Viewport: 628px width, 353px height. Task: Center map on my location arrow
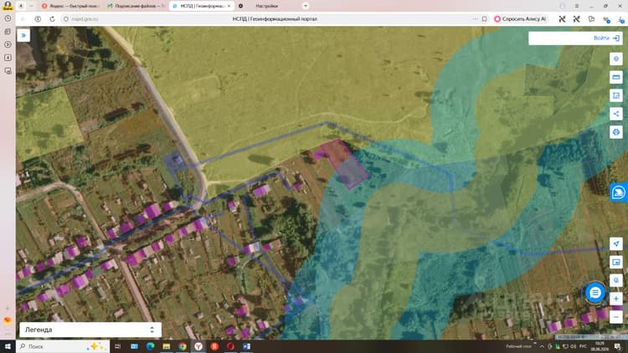616,243
